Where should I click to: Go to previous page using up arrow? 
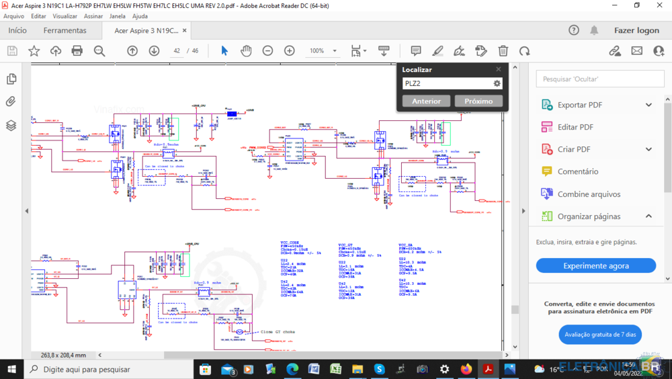coord(132,51)
